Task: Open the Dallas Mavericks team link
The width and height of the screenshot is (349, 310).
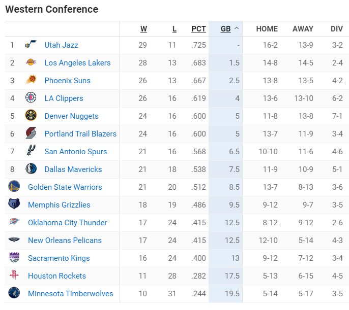Action: 73,169
